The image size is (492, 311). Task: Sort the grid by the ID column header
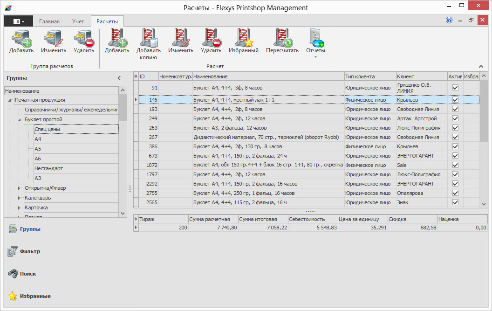point(149,76)
